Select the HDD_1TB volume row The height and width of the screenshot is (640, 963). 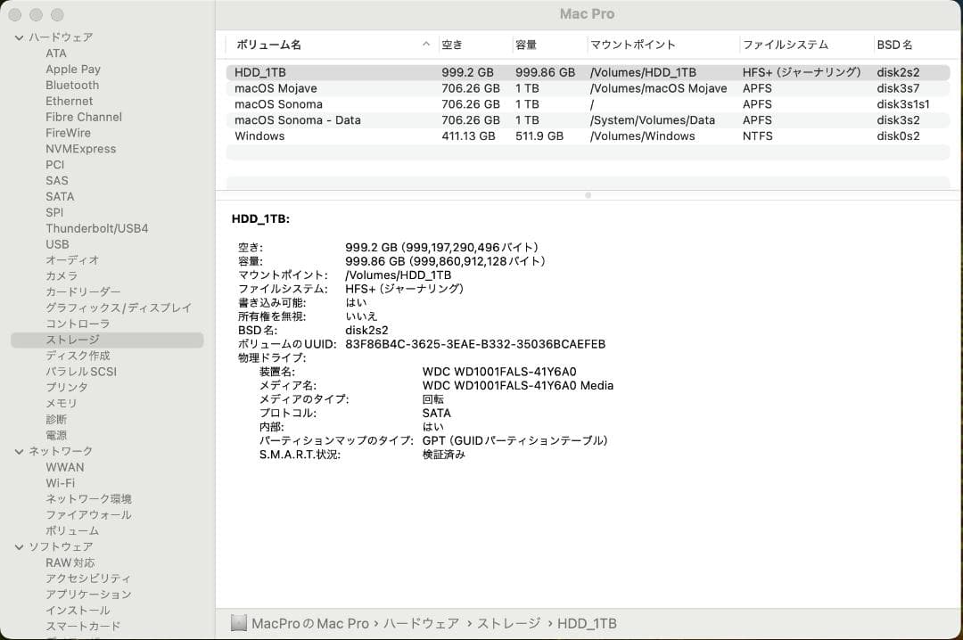(588, 72)
